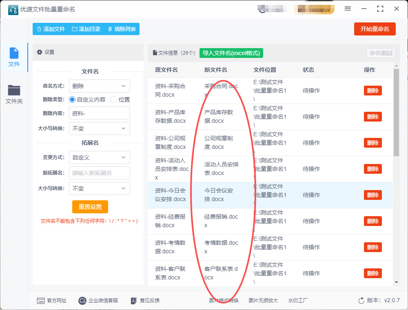Click the 导入文件名(excel格式) button
The width and height of the screenshot is (408, 310).
tap(231, 53)
